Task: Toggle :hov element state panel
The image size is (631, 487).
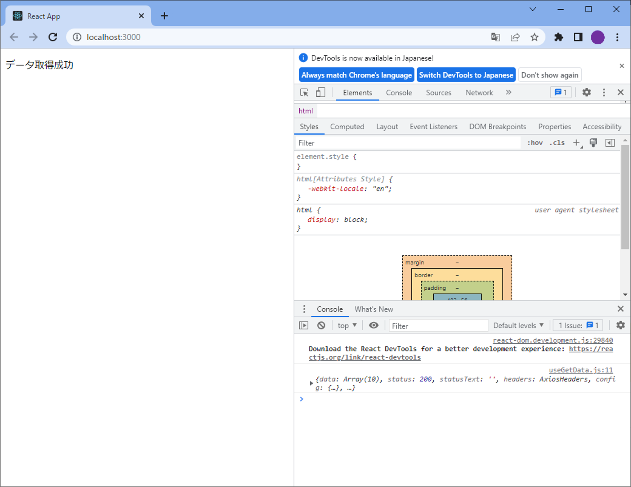Action: tap(535, 143)
